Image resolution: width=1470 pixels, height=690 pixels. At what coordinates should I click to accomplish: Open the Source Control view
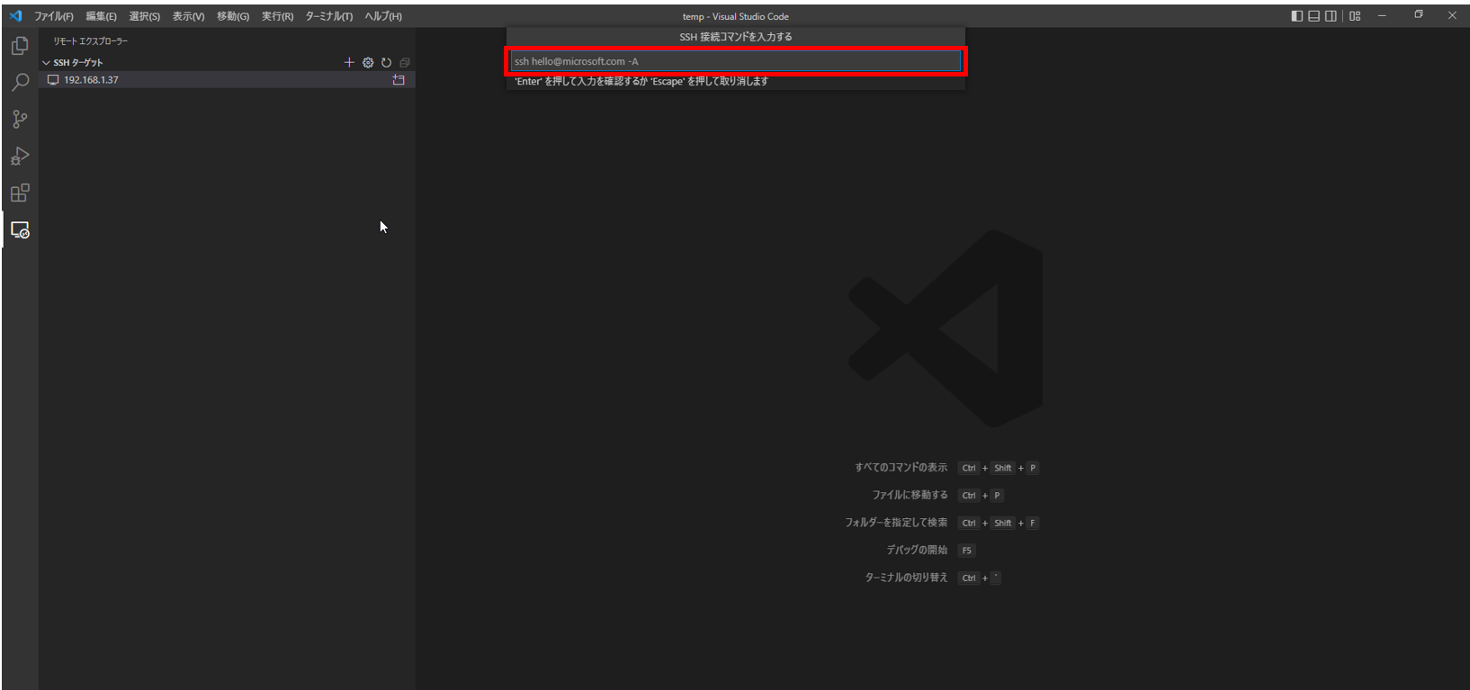(20, 120)
